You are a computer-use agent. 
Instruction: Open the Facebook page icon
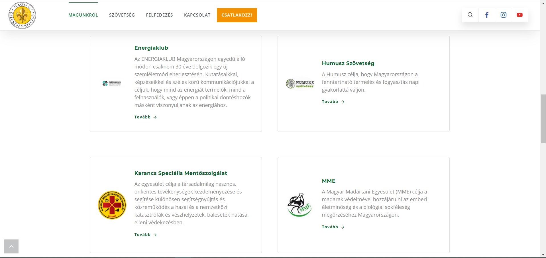point(487,15)
